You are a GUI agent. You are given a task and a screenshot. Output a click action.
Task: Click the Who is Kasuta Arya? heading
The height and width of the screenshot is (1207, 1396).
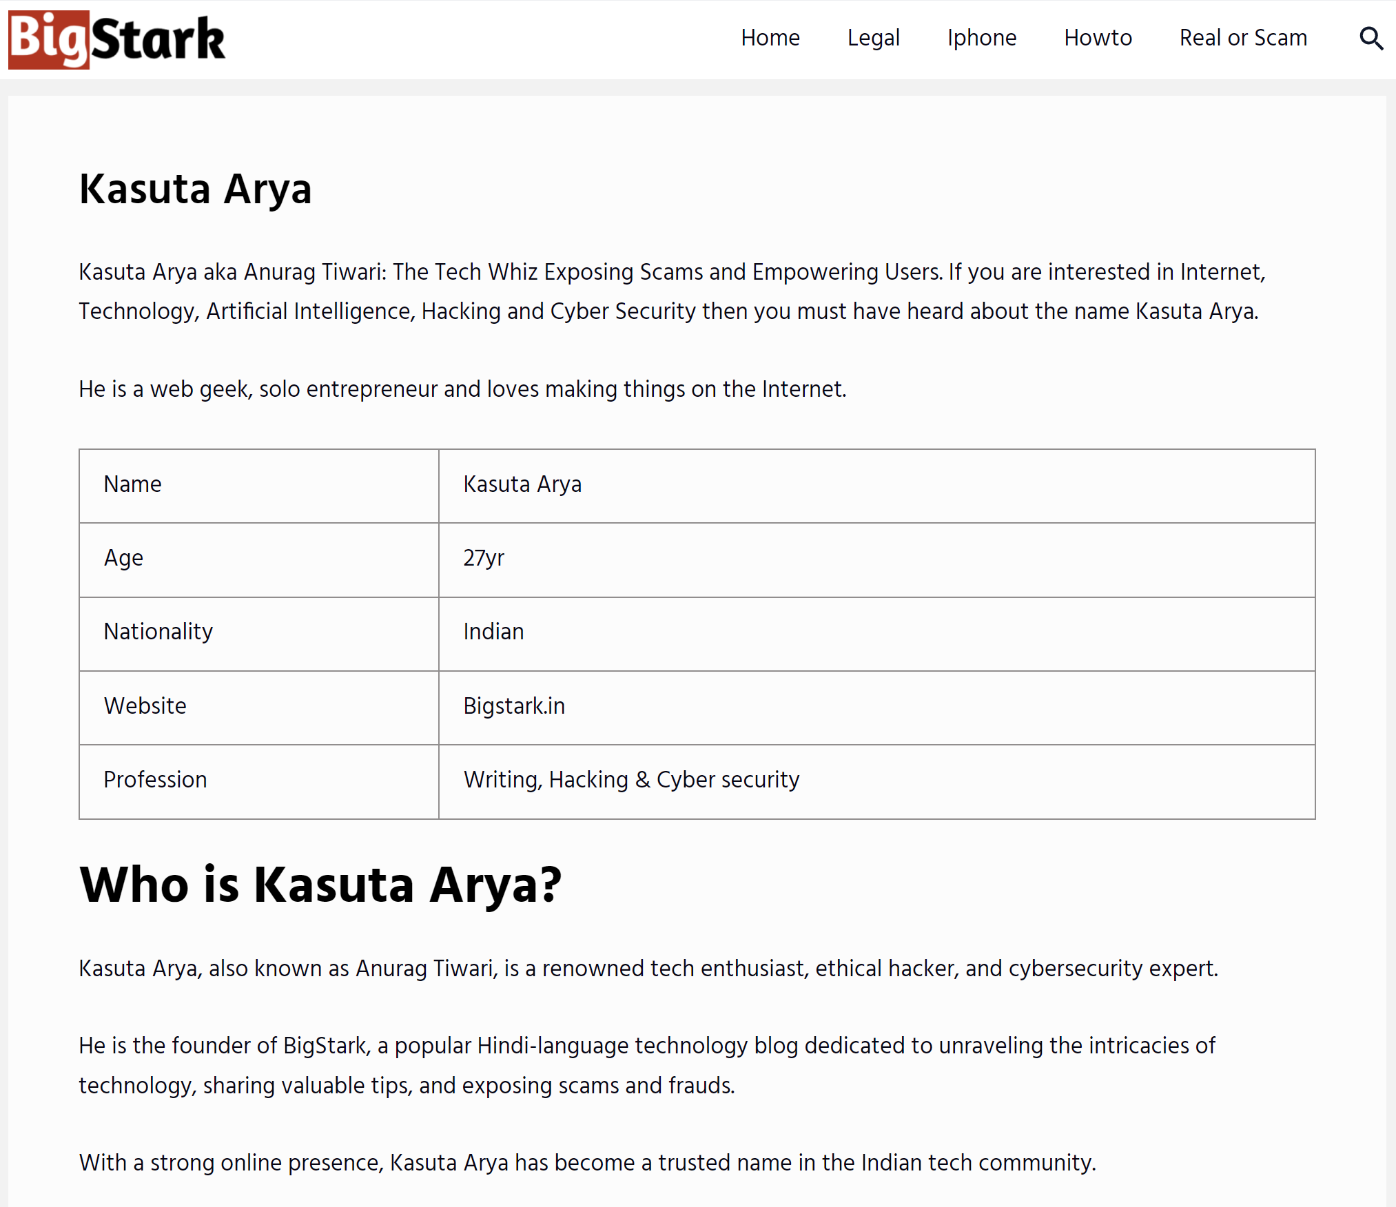[x=320, y=885]
